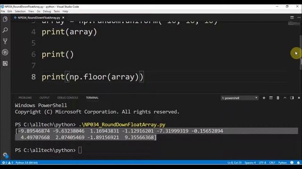302x169 pixels.
Task: Click the Windows PowerShell header line
Action: tap(41, 105)
